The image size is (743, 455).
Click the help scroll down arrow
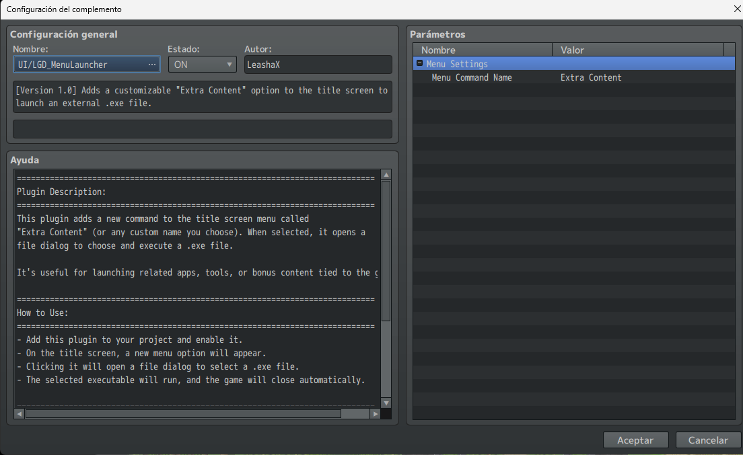[x=386, y=403]
